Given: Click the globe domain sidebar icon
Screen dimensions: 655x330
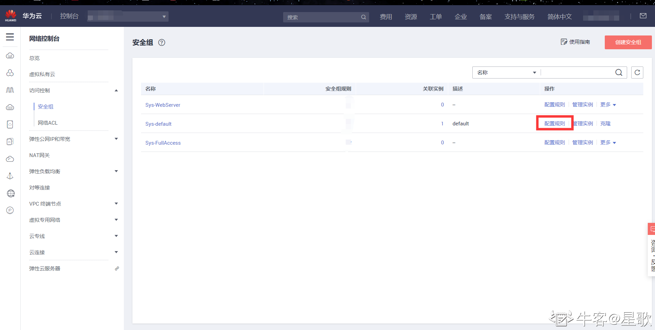Looking at the screenshot, I should pos(11,193).
